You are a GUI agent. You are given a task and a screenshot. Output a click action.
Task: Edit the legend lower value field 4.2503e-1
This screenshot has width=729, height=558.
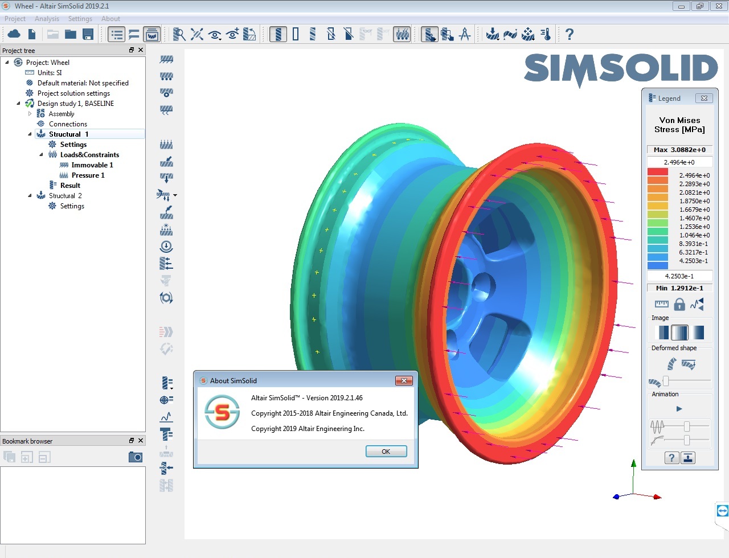click(x=679, y=276)
